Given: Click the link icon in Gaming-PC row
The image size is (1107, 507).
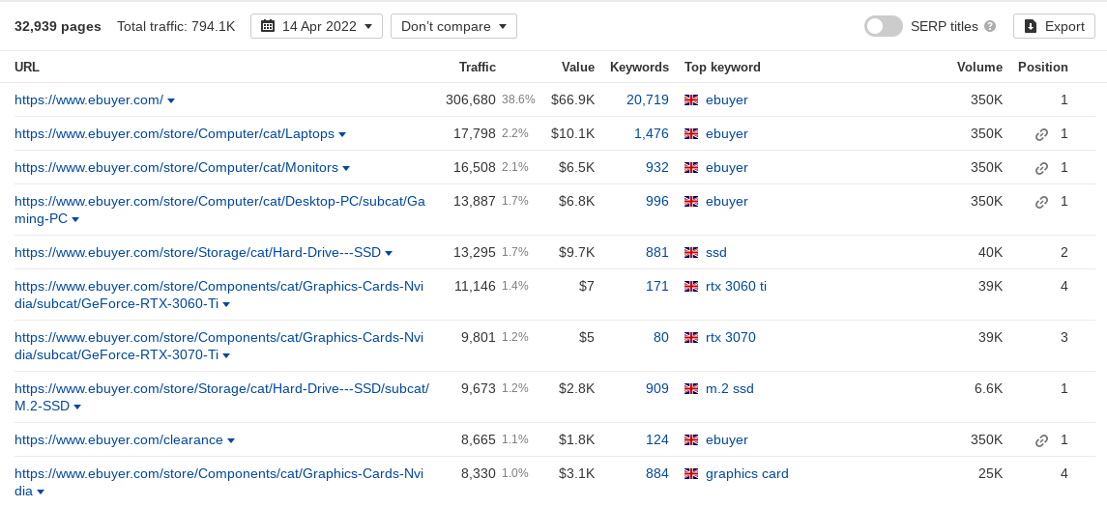Looking at the screenshot, I should coord(1041,203).
